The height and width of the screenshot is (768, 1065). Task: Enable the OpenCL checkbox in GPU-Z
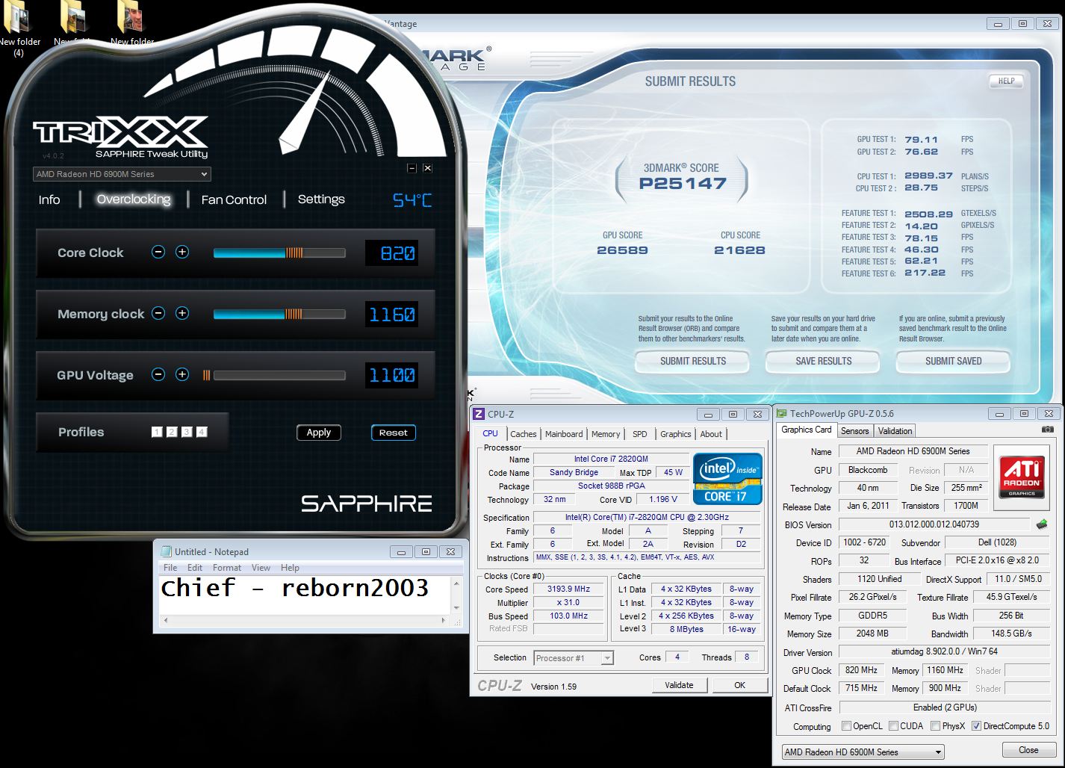point(846,725)
